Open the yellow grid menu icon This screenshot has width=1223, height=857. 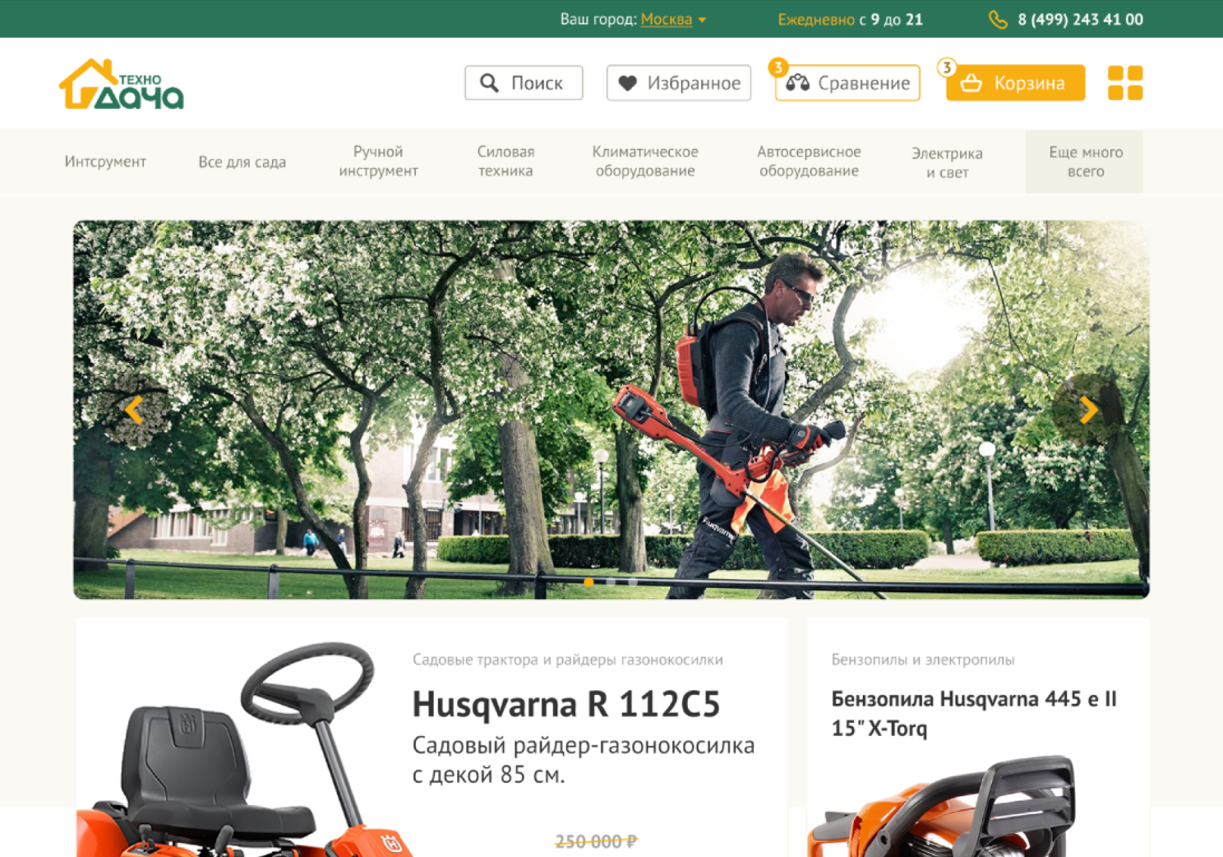pos(1125,83)
